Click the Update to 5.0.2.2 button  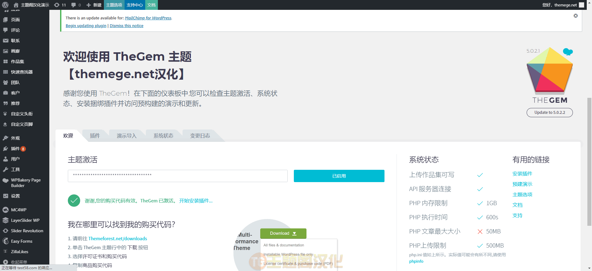pyautogui.click(x=550, y=113)
